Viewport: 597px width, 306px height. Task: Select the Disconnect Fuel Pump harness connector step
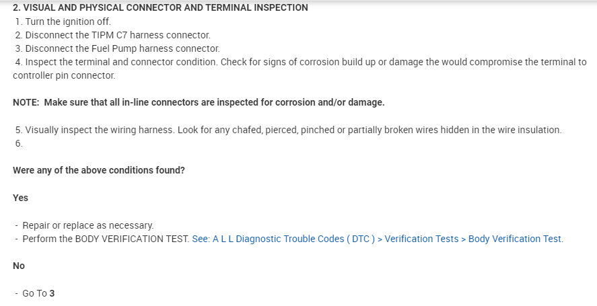[117, 48]
